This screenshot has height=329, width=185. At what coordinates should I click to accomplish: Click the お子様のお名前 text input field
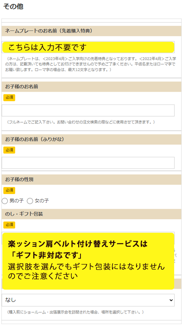coord(88,111)
